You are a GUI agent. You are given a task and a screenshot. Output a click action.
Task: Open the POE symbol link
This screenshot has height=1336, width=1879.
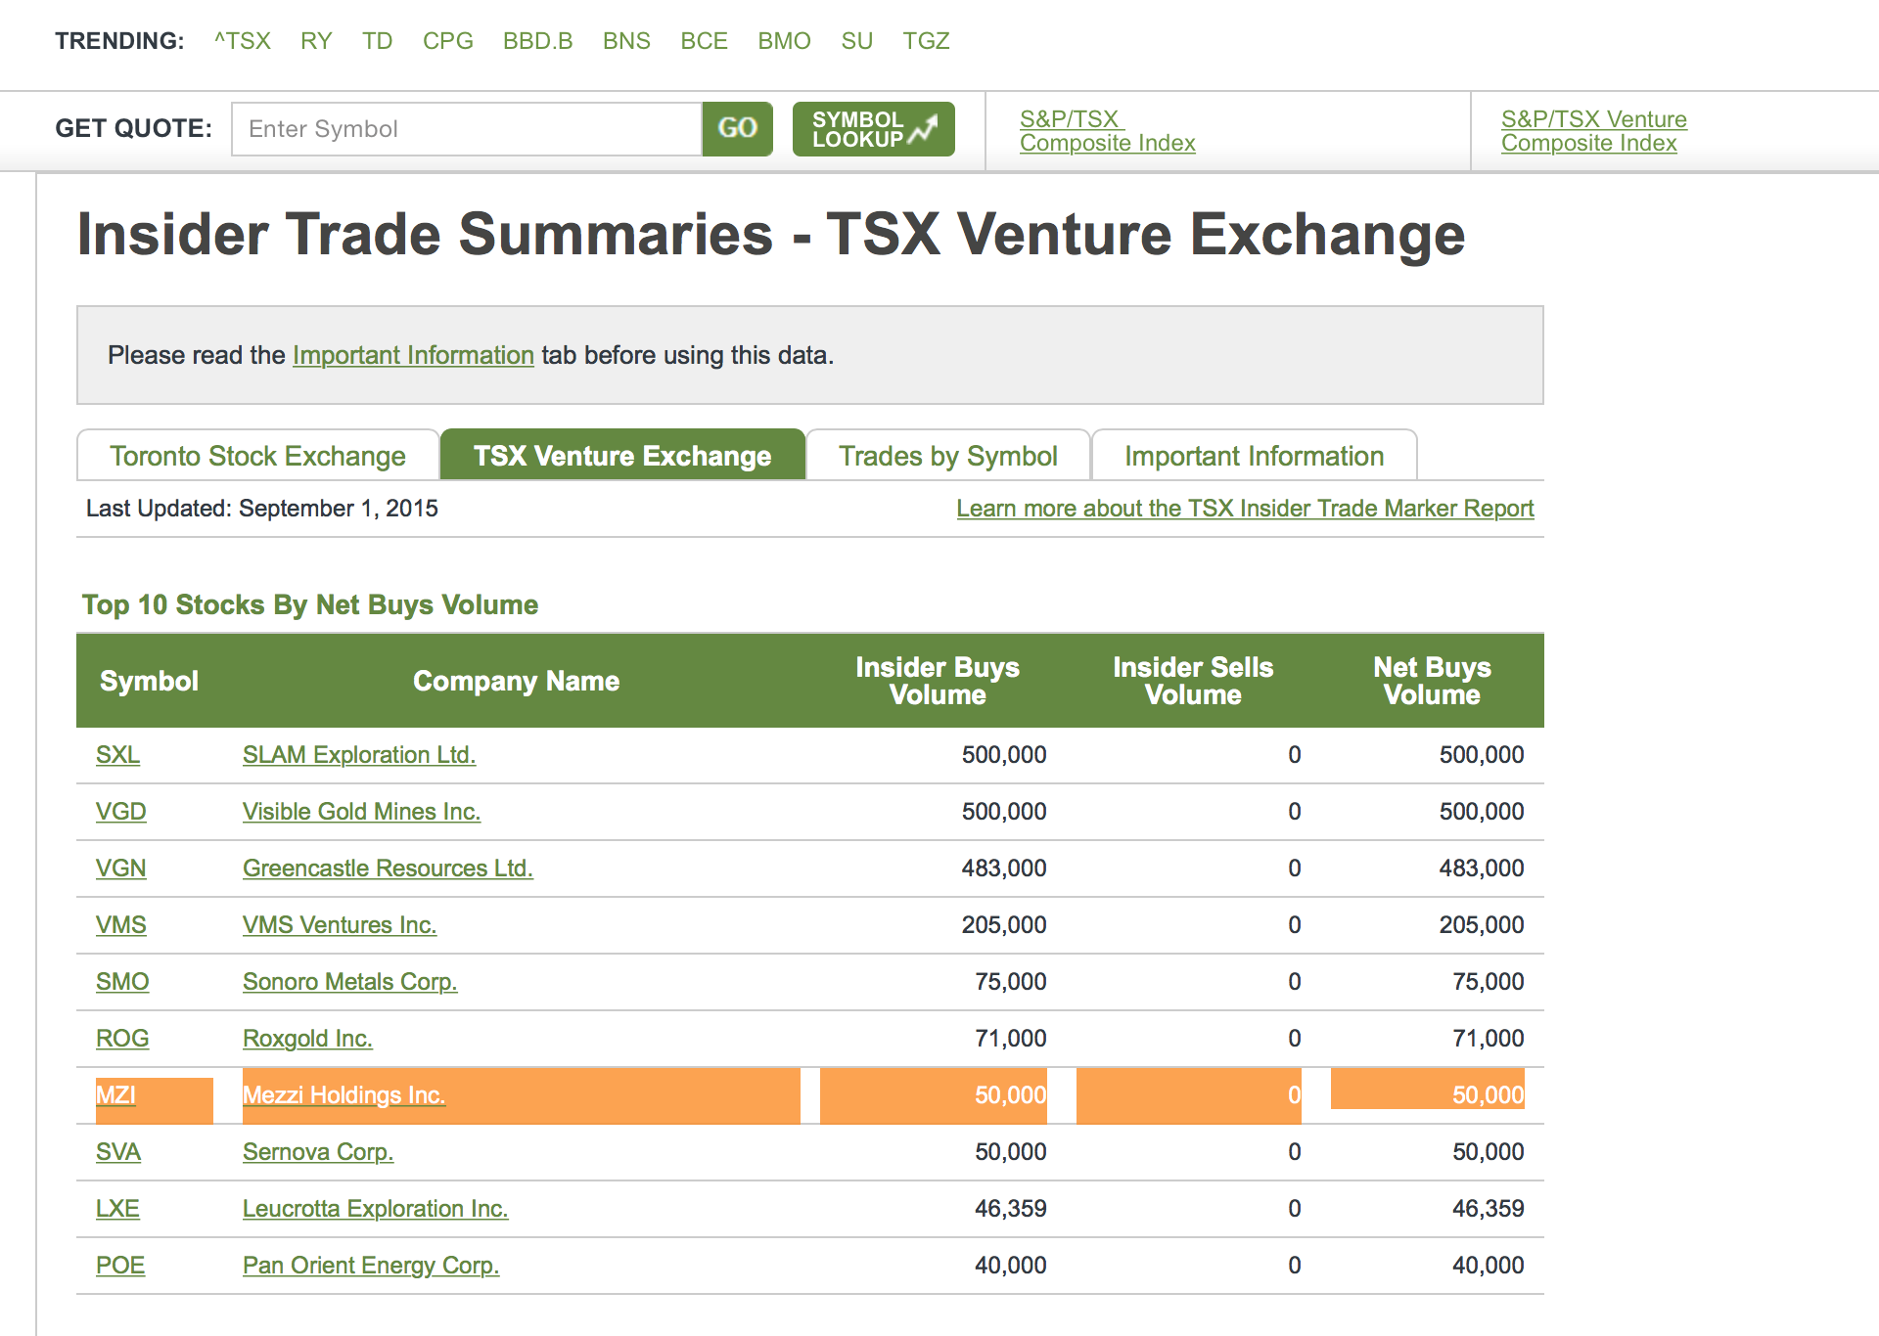120,1266
